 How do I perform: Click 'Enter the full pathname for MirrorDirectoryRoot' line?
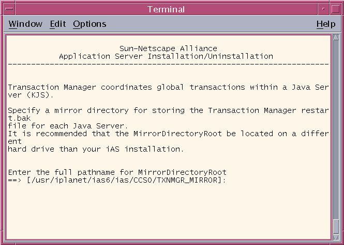117,172
